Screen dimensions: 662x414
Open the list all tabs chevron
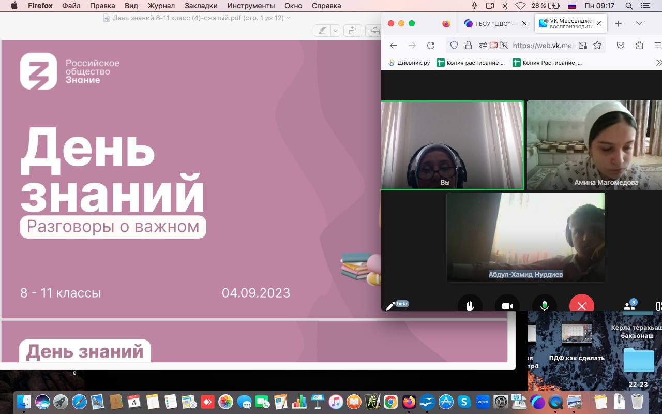pos(639,23)
